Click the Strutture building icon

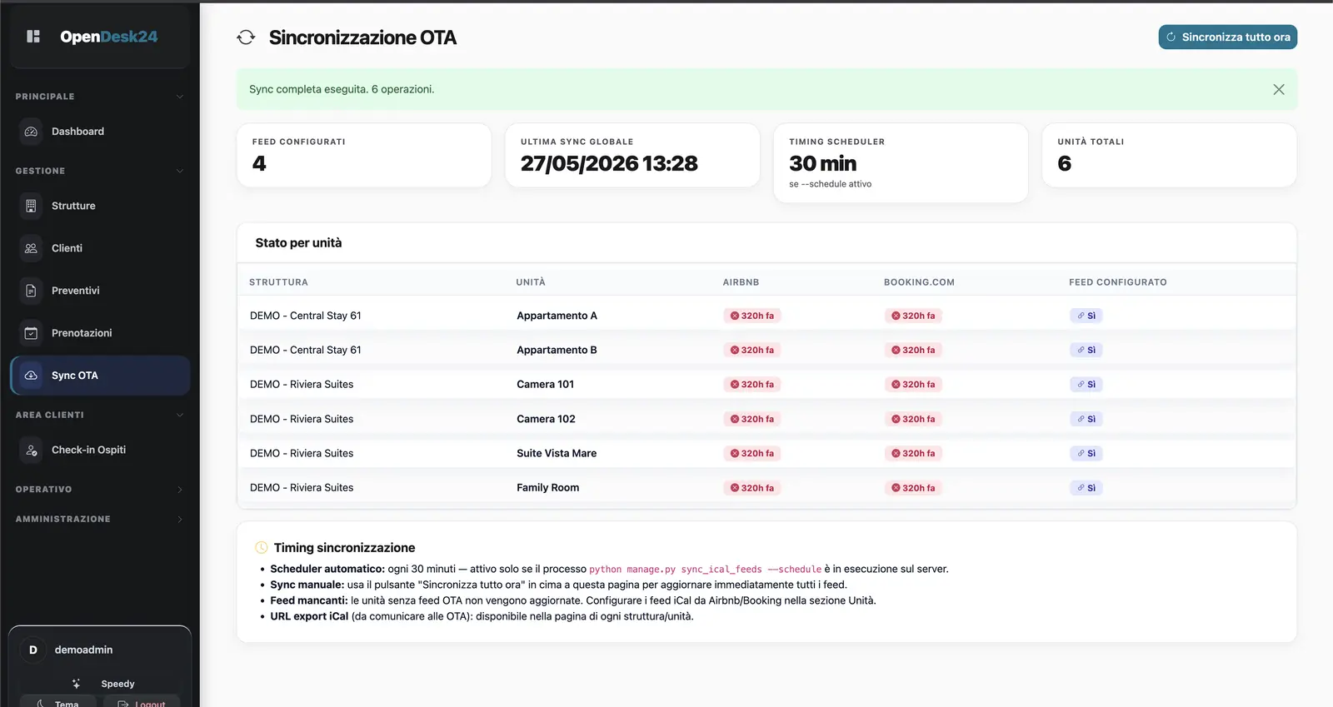click(31, 206)
